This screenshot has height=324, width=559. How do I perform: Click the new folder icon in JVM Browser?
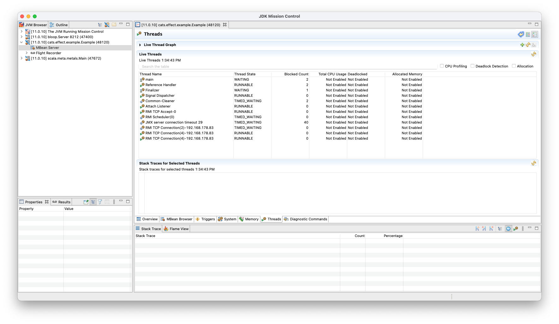[114, 25]
